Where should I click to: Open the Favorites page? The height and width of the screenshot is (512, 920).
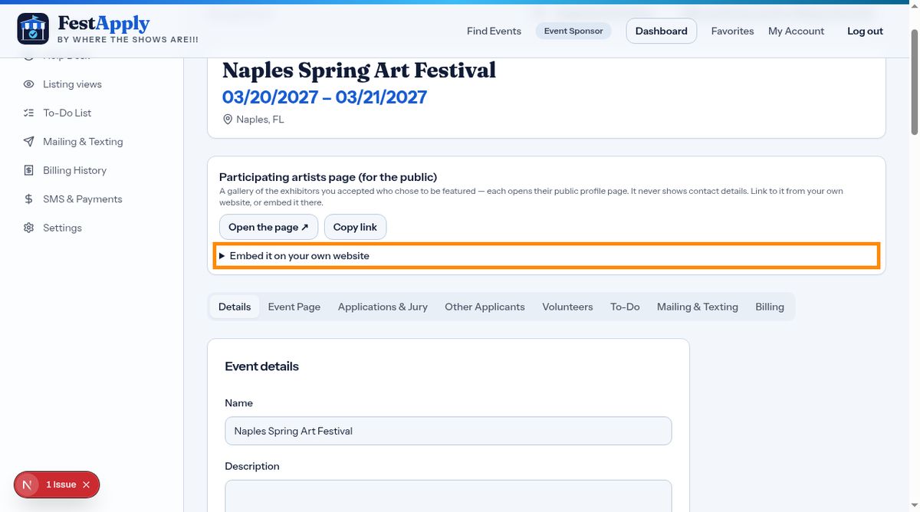pyautogui.click(x=732, y=31)
